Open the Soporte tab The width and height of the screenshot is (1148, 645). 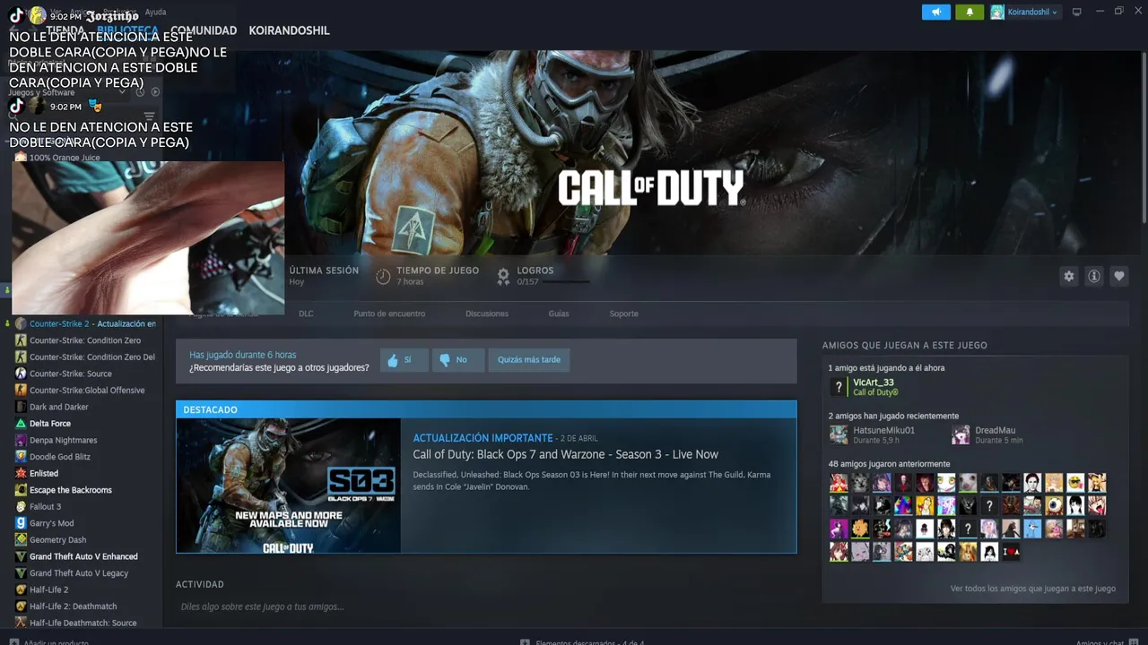pyautogui.click(x=624, y=314)
